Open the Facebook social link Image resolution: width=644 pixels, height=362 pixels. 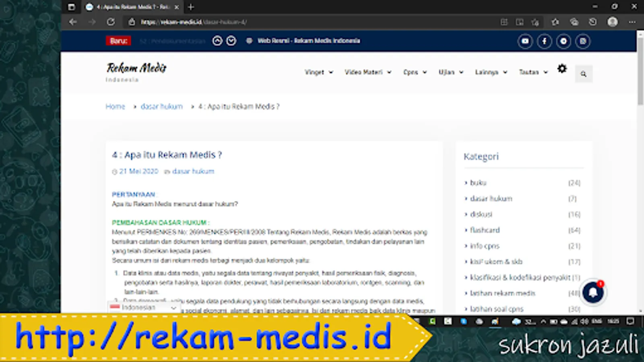point(544,41)
